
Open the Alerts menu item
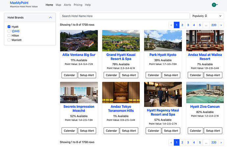(67, 5)
